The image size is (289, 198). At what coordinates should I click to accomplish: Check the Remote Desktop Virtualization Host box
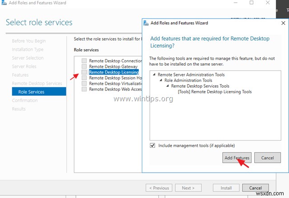(84, 84)
